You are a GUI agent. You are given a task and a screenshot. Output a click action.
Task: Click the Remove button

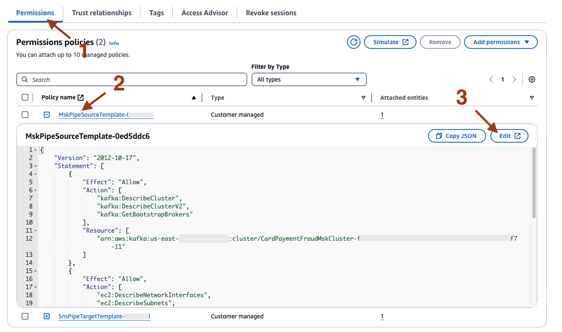point(440,42)
